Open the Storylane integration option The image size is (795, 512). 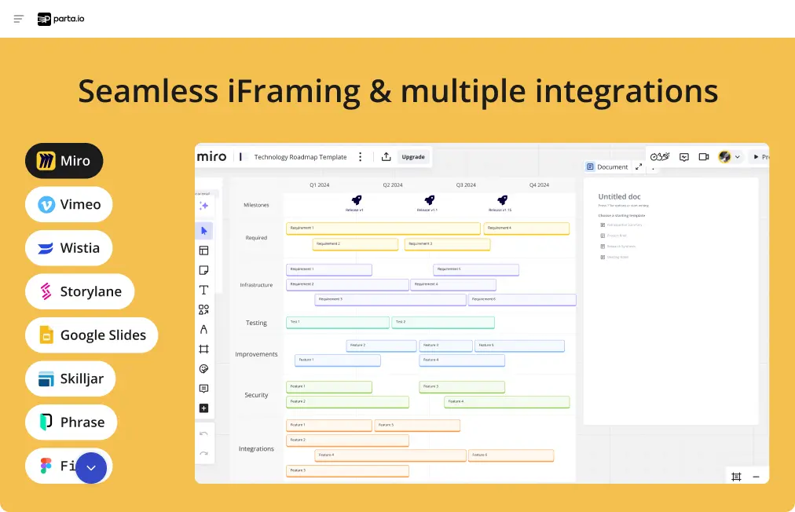pos(79,291)
